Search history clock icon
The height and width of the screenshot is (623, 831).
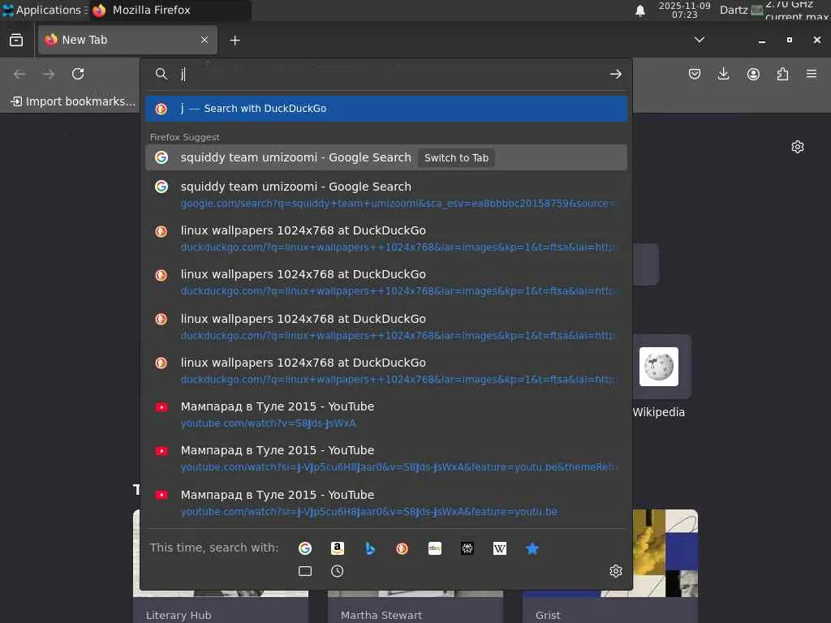(337, 571)
